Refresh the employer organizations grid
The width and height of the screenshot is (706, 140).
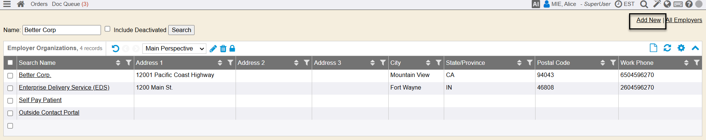(x=667, y=48)
